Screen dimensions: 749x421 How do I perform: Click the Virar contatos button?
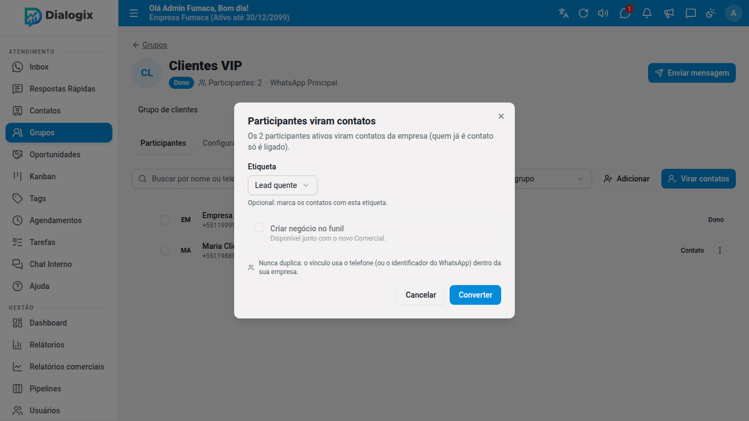point(699,179)
